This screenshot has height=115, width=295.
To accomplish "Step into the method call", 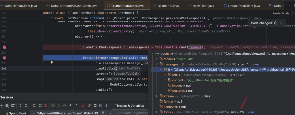I will click(x=70, y=105).
